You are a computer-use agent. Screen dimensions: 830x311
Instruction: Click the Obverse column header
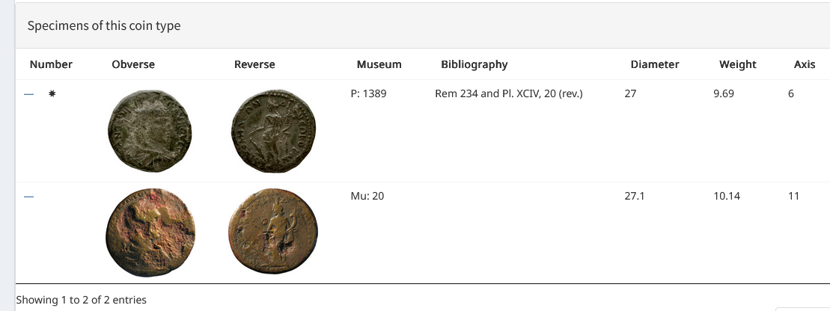point(133,64)
